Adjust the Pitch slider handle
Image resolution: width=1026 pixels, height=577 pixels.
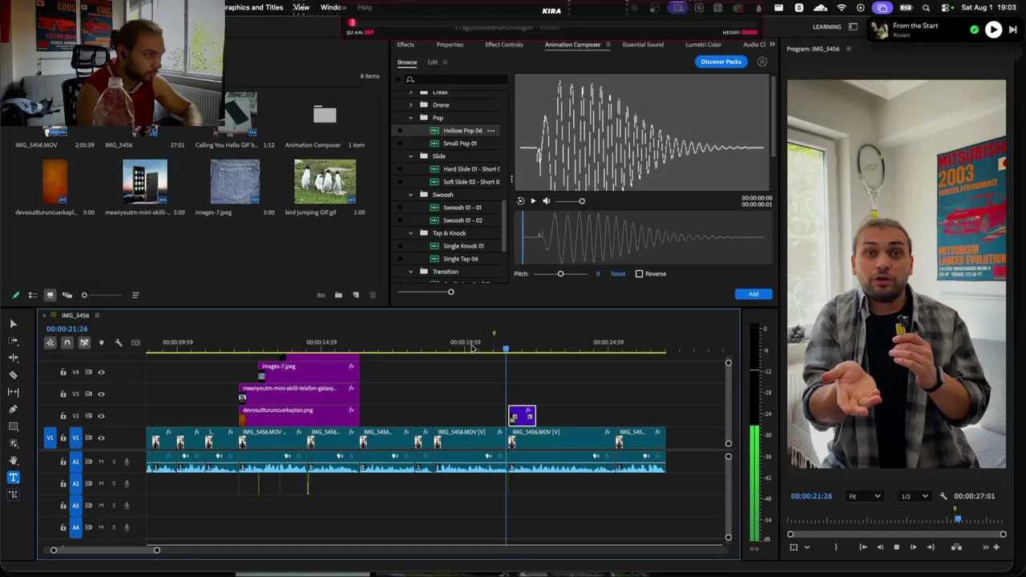coord(560,274)
